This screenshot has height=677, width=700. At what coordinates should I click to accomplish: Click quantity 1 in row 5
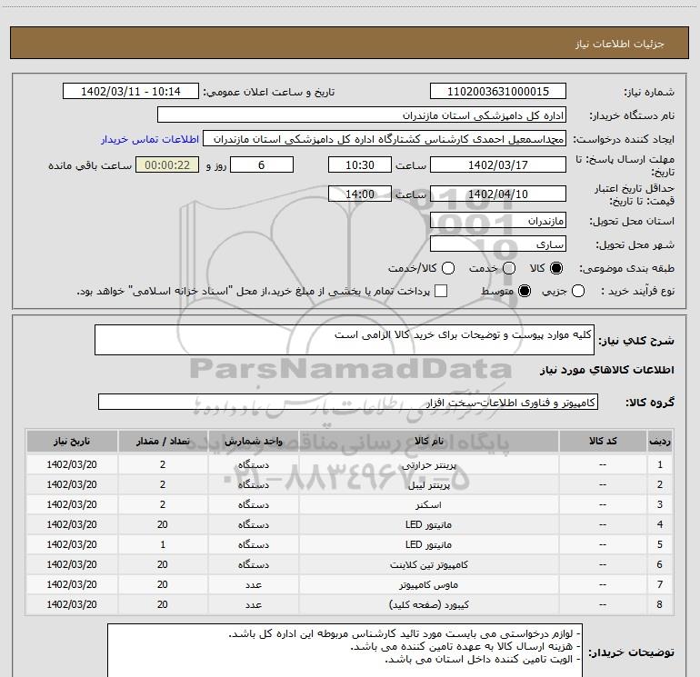pos(163,544)
